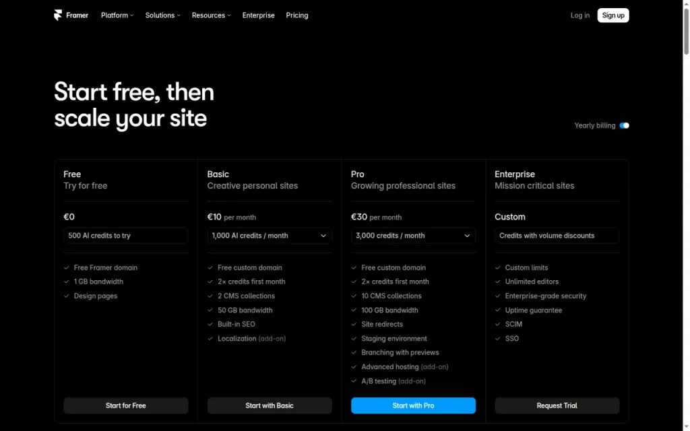The height and width of the screenshot is (431, 690).
Task: Click checkmark beside 2 CMS collections
Action: 210,296
